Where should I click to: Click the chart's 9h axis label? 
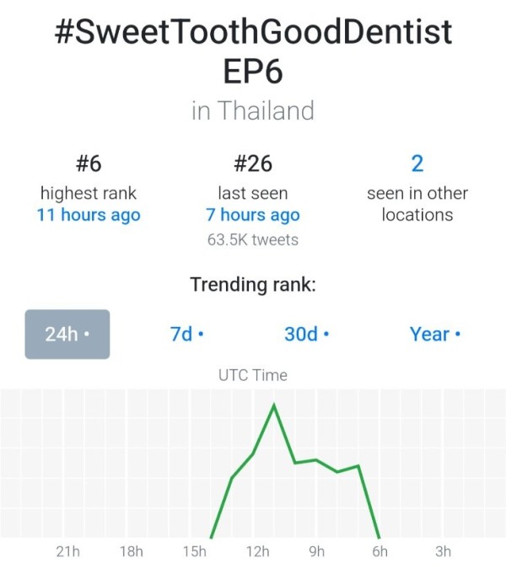pos(317,551)
